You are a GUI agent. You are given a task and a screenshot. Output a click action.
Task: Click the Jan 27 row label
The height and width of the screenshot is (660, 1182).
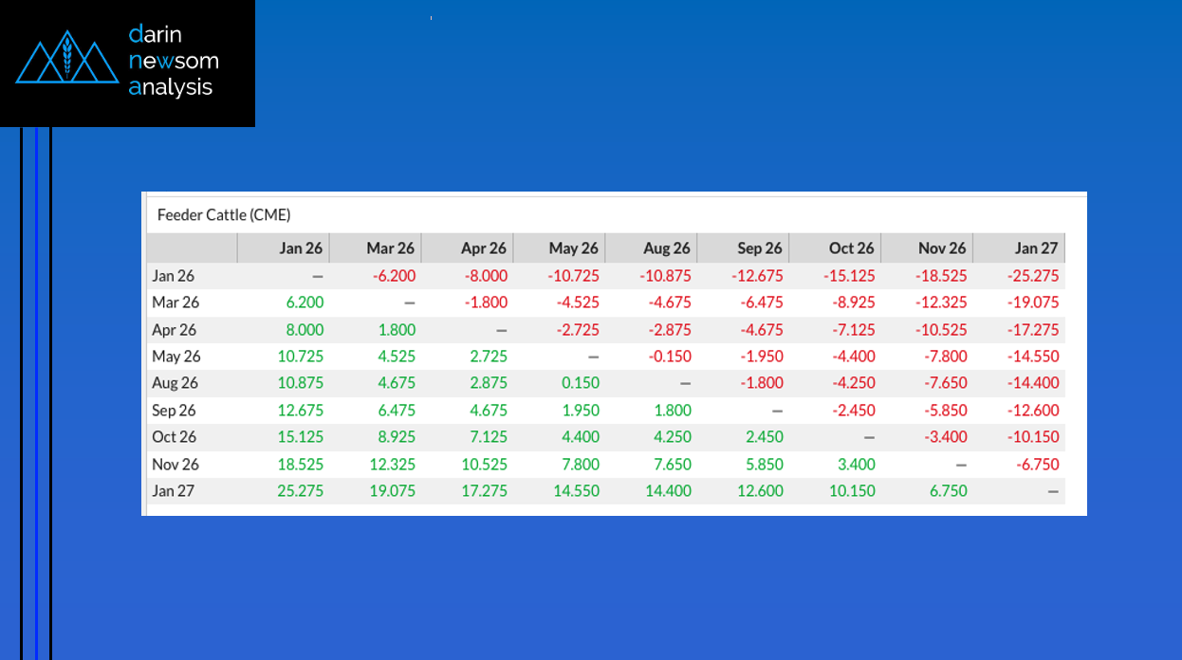click(173, 491)
